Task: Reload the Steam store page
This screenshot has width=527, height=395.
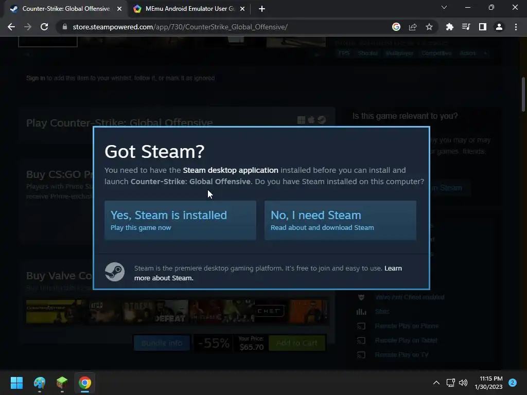Action: [44, 27]
